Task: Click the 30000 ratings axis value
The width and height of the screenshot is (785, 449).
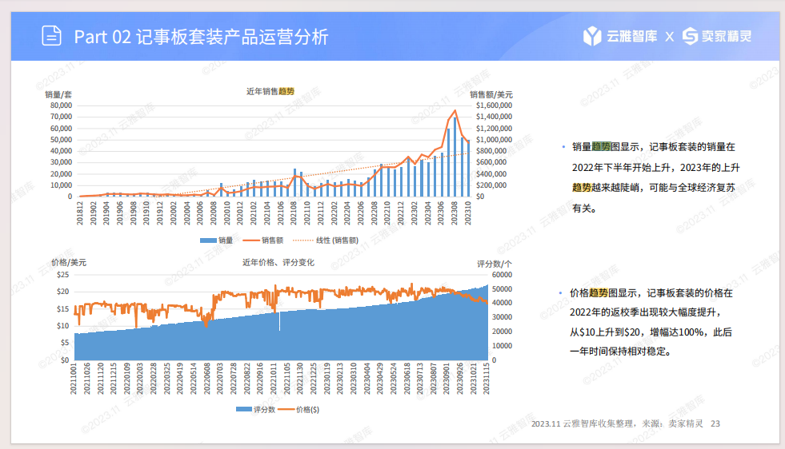Action: (502, 317)
